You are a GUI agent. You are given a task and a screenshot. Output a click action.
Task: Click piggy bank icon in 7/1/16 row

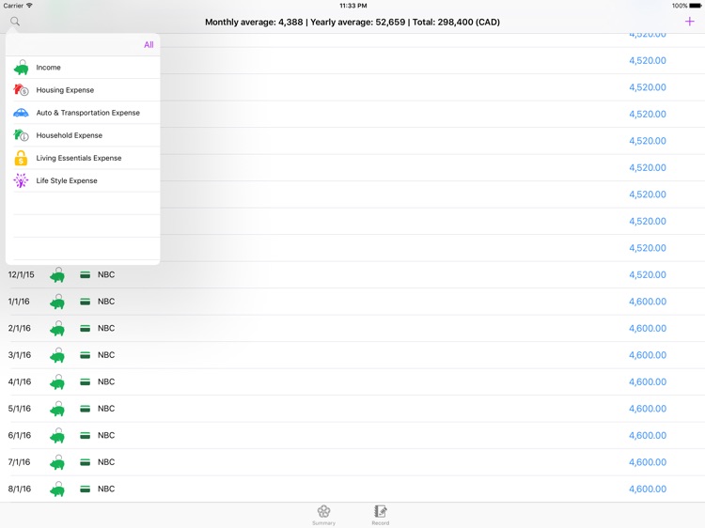click(57, 462)
